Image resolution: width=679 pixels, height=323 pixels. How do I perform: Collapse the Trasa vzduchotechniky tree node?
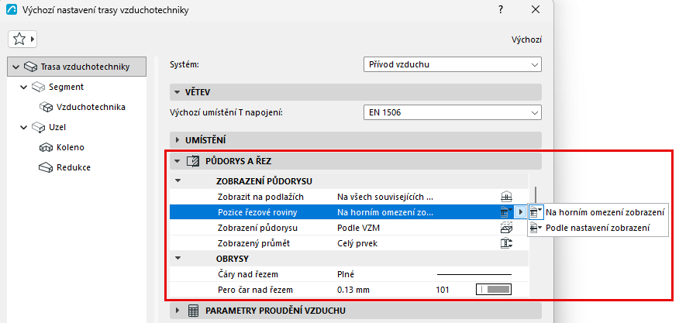[x=16, y=67]
